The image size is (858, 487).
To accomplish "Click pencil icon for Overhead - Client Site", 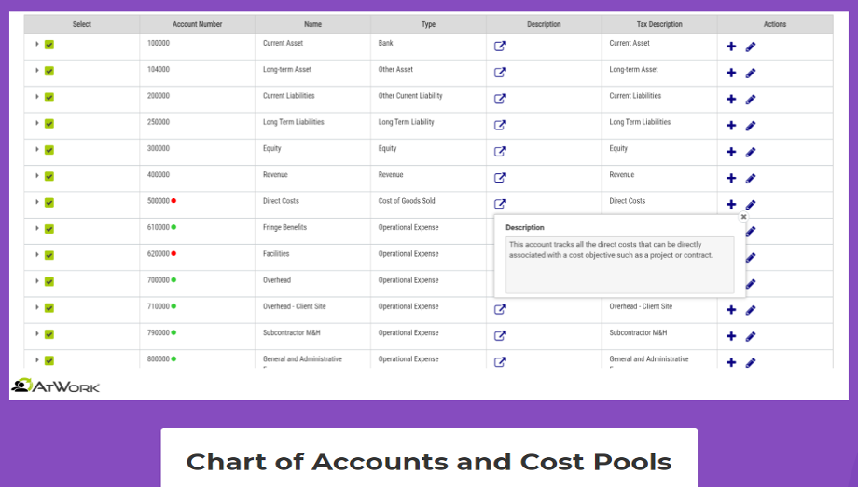I will (x=751, y=310).
